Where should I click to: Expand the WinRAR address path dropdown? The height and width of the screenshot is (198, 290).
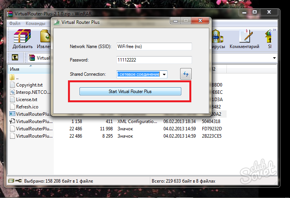274,58
